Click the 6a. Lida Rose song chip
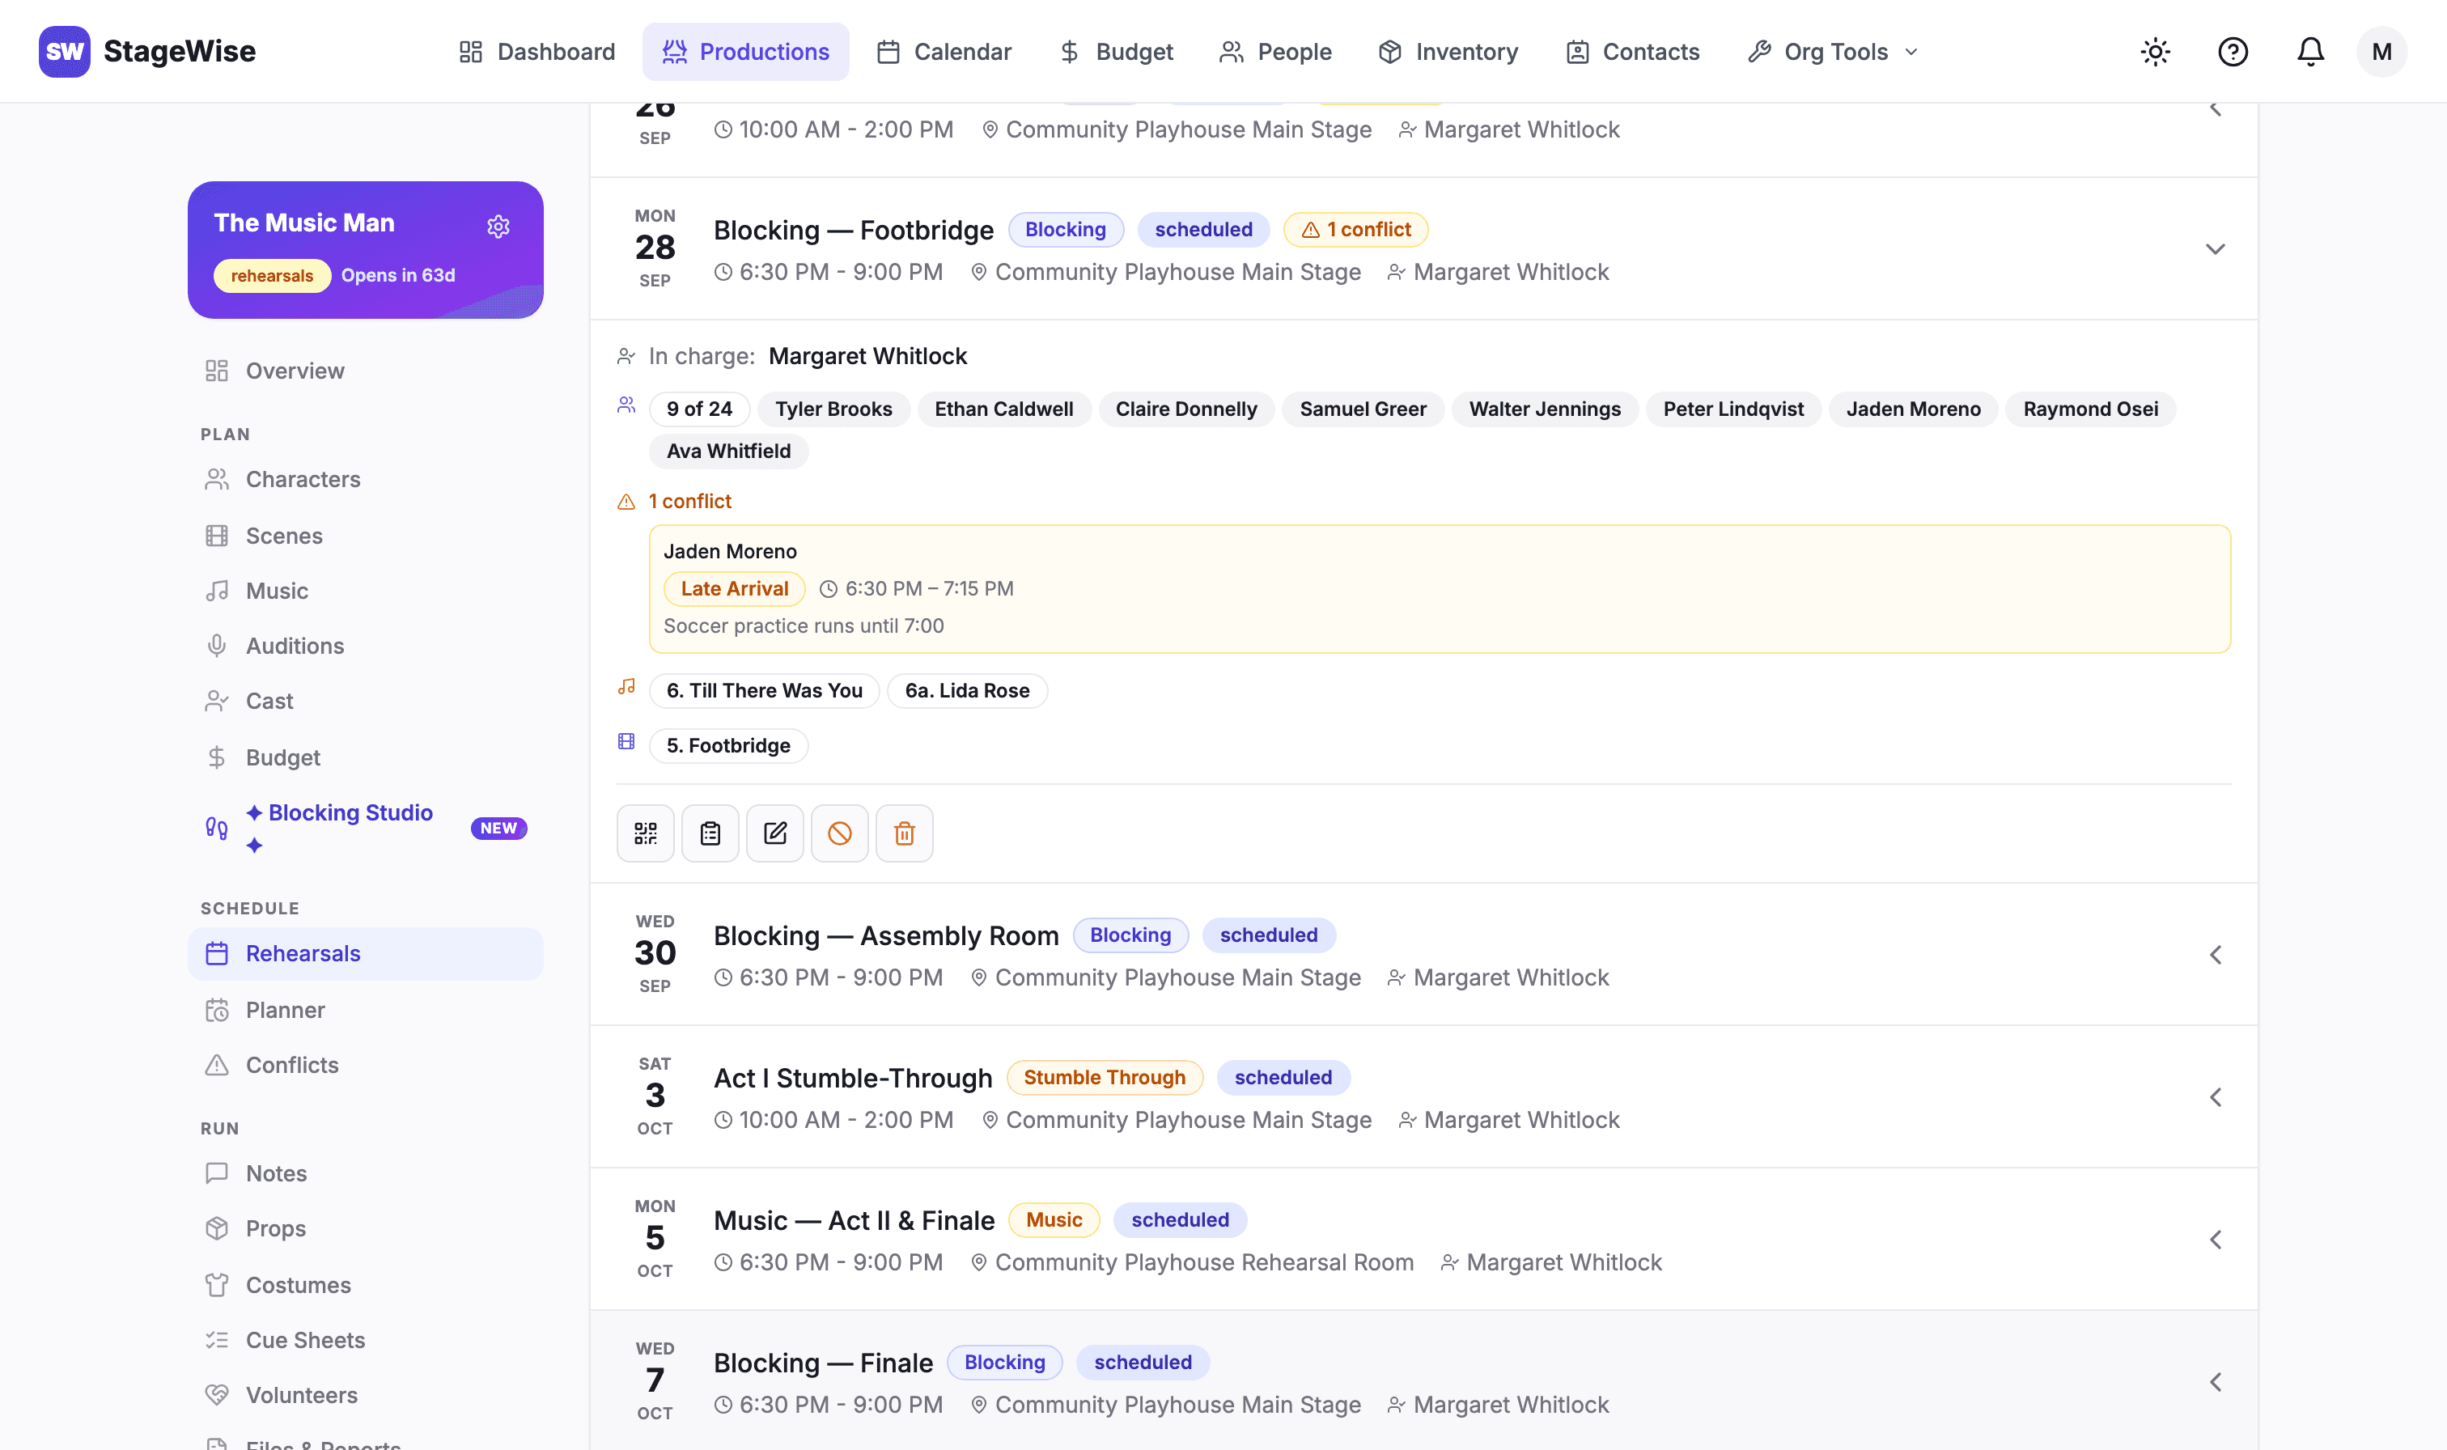Image resolution: width=2447 pixels, height=1450 pixels. coord(967,691)
